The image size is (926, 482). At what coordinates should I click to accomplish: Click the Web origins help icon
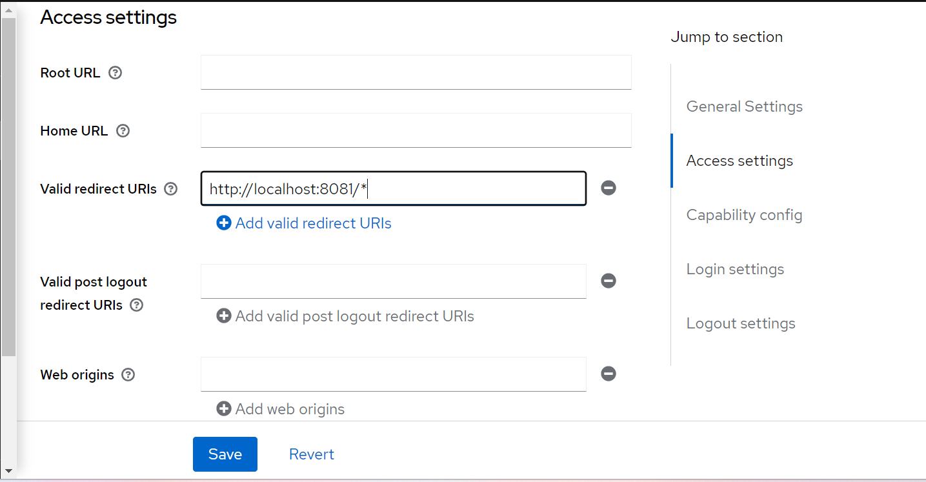click(x=128, y=375)
